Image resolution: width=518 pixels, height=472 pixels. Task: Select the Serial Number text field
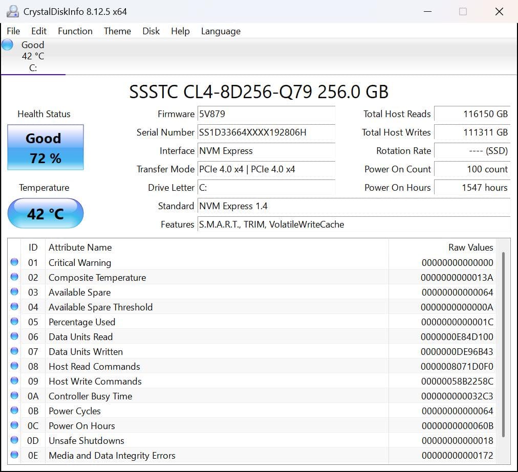(266, 132)
